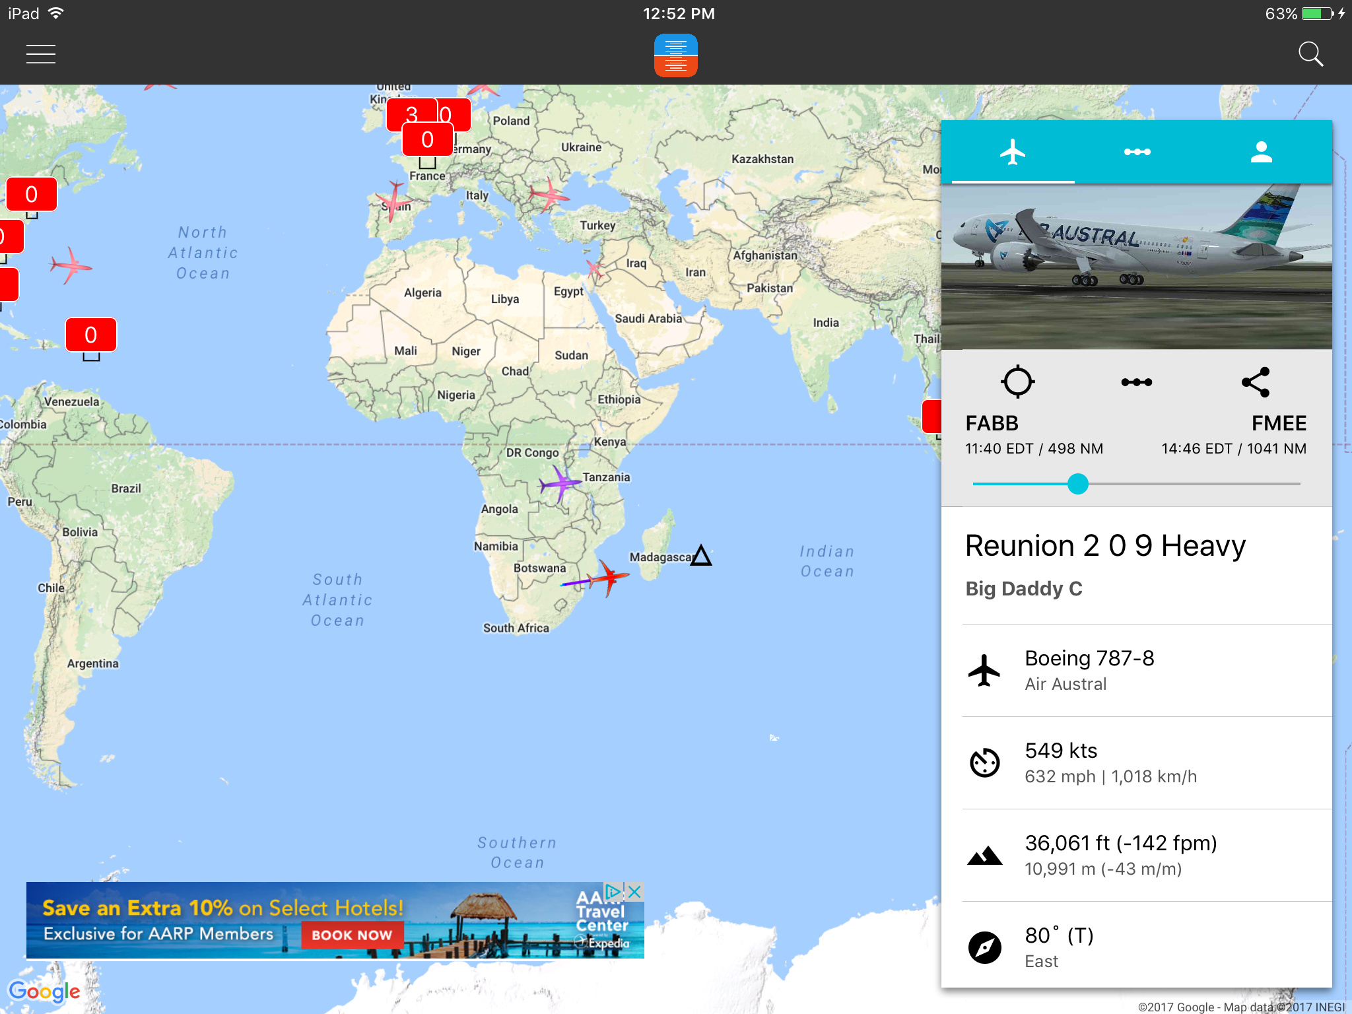The width and height of the screenshot is (1352, 1014).
Task: Tap the share flight icon
Action: [1256, 382]
